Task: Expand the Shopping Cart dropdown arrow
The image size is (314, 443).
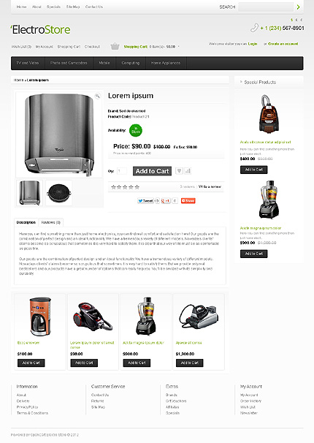Action: click(x=179, y=47)
